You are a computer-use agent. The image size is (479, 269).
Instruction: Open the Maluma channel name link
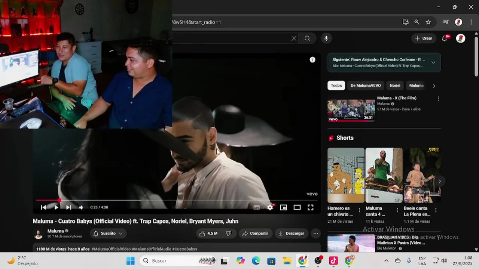(55, 231)
